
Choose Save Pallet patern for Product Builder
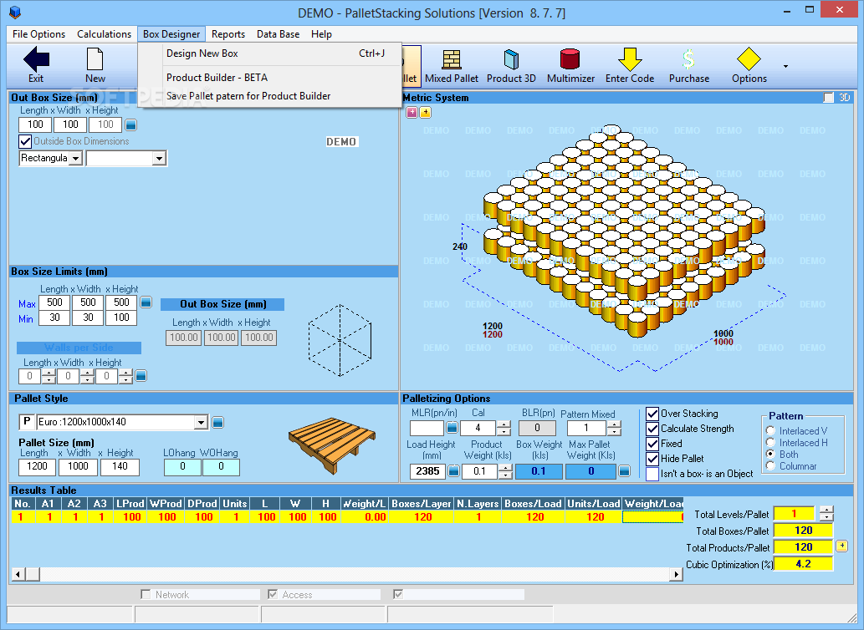(270, 96)
